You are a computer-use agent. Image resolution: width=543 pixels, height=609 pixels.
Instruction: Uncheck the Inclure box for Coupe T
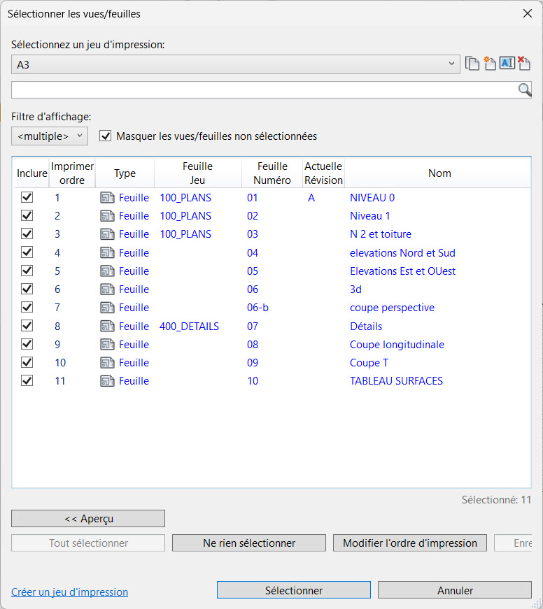tap(27, 363)
